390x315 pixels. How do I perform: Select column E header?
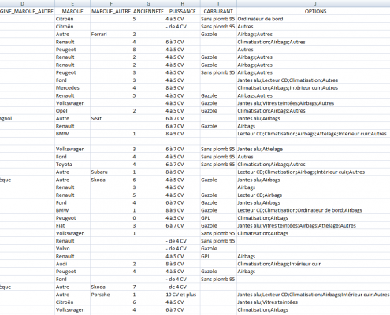[x=72, y=3]
